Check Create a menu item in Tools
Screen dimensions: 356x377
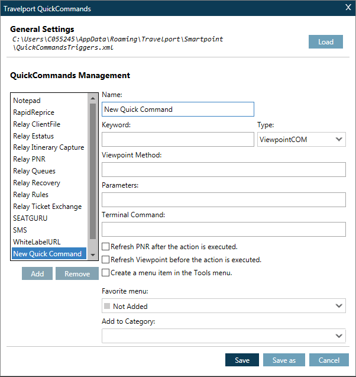click(x=106, y=273)
